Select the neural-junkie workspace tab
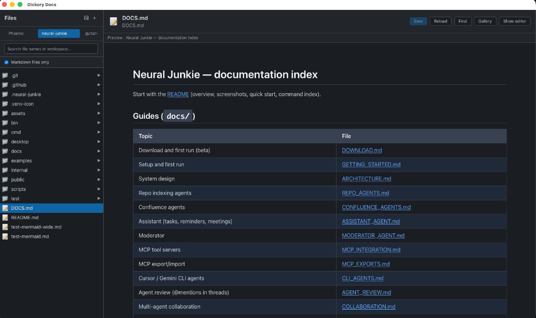 point(59,33)
